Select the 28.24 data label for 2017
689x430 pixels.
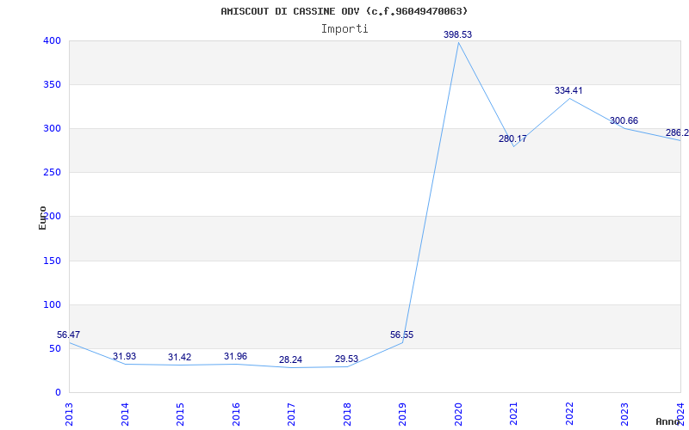coord(290,359)
